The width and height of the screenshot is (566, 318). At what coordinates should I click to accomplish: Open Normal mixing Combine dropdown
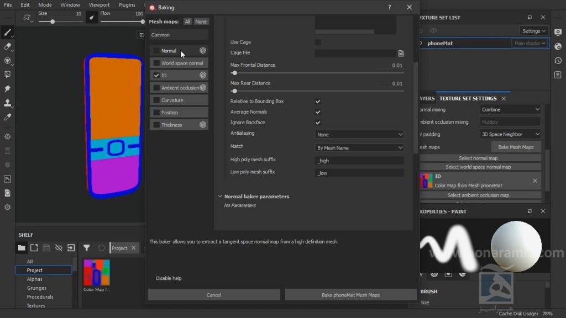click(x=510, y=109)
